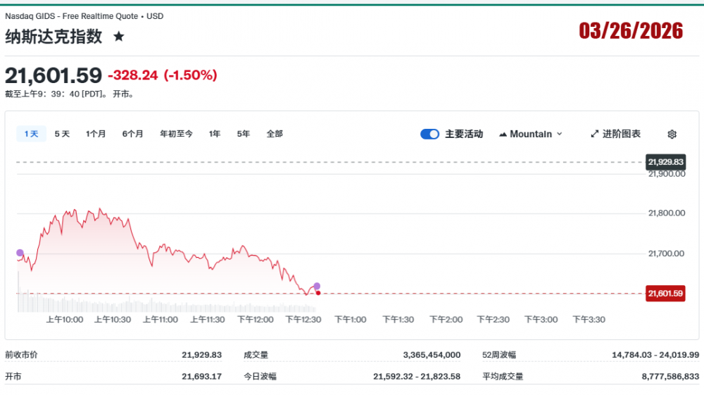Choose the 6个月 time range
Viewport: 704px width, 395px height.
coord(132,134)
